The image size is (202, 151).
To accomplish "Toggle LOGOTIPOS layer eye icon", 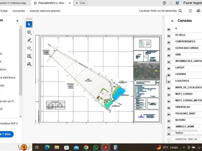I will (169, 82).
